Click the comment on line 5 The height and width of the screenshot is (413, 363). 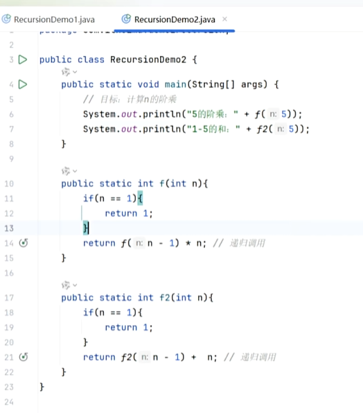pos(130,99)
